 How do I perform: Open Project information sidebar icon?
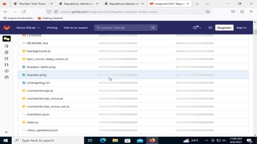point(6,46)
